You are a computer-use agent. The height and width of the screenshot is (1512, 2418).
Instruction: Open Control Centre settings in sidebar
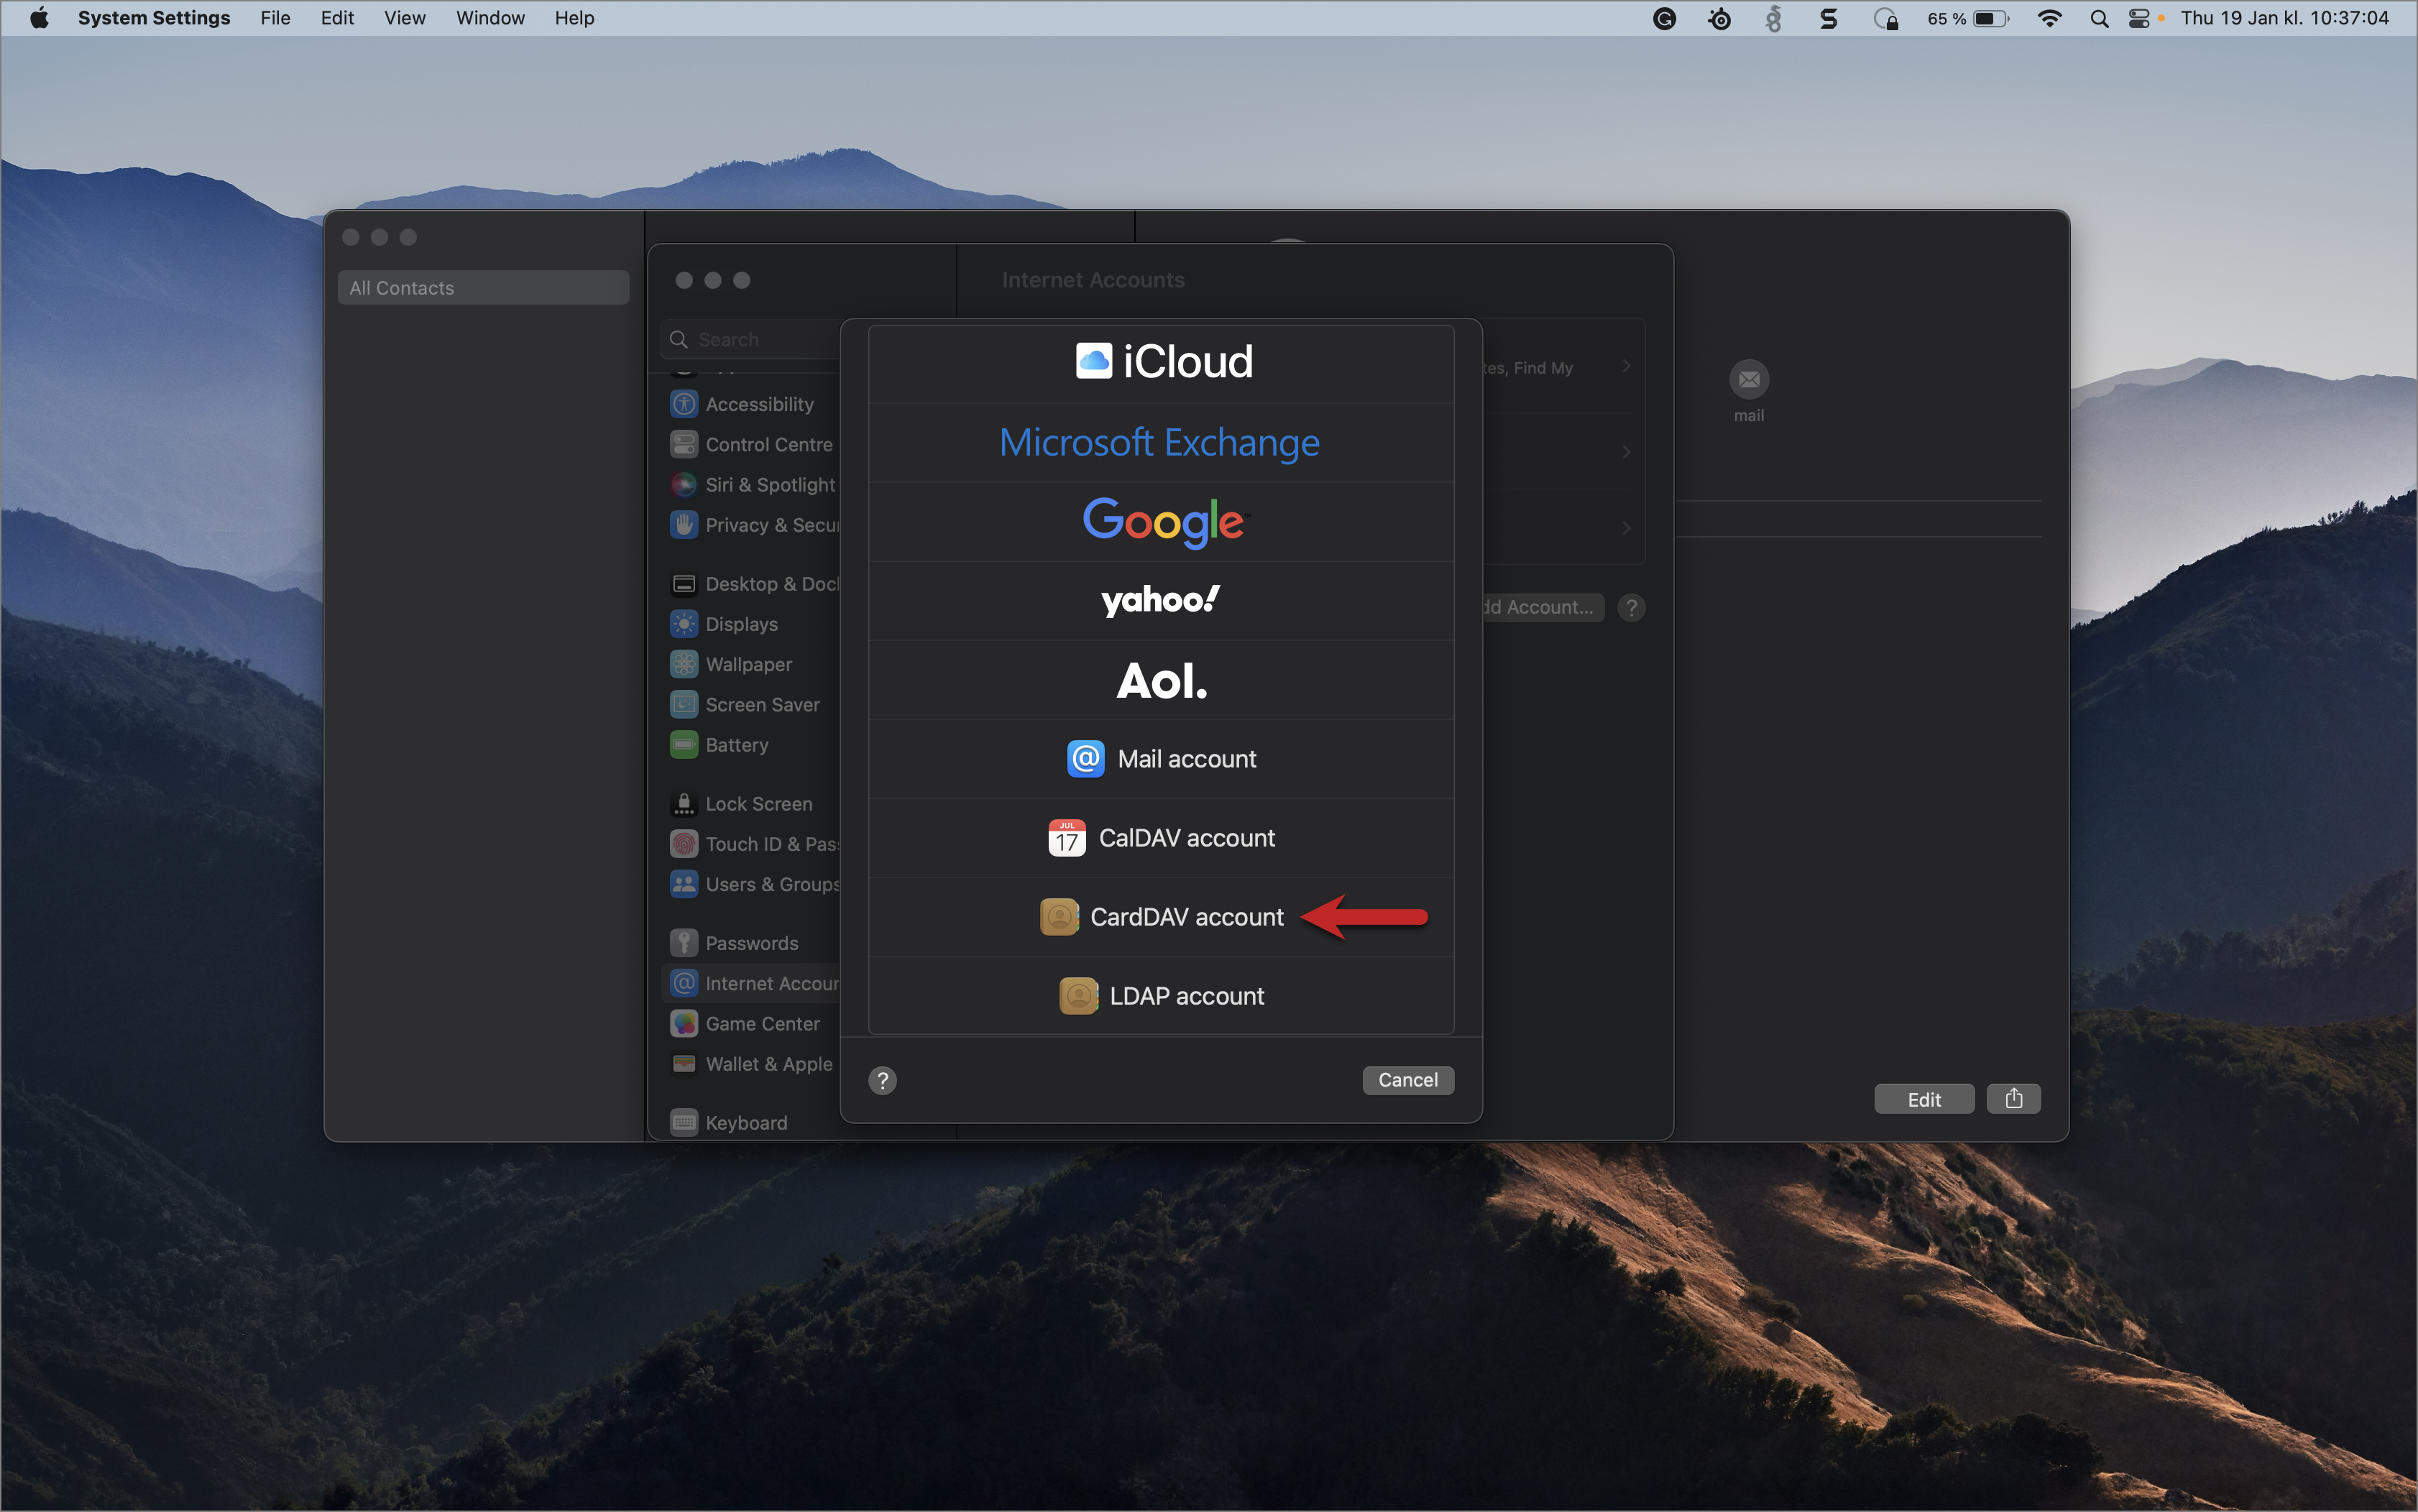751,444
